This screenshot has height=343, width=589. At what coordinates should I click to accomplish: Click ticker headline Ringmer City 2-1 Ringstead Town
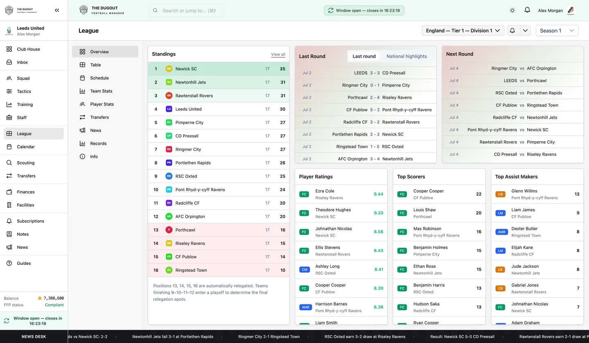click(x=269, y=336)
